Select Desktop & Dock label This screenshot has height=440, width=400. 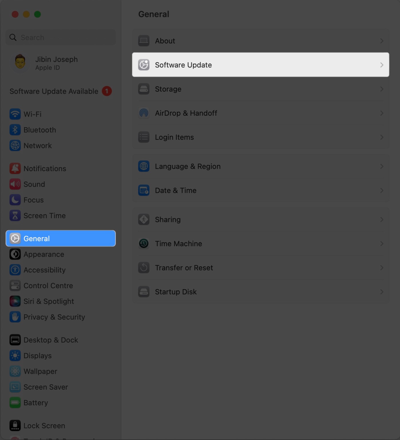[51, 340]
